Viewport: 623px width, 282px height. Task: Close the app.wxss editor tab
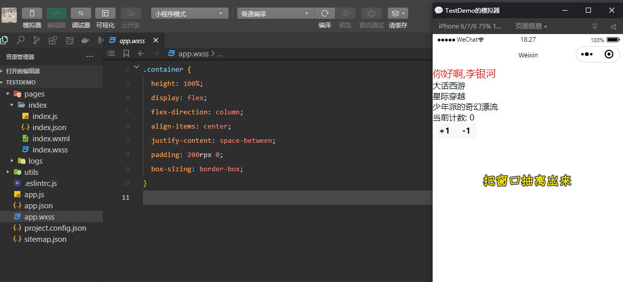156,41
